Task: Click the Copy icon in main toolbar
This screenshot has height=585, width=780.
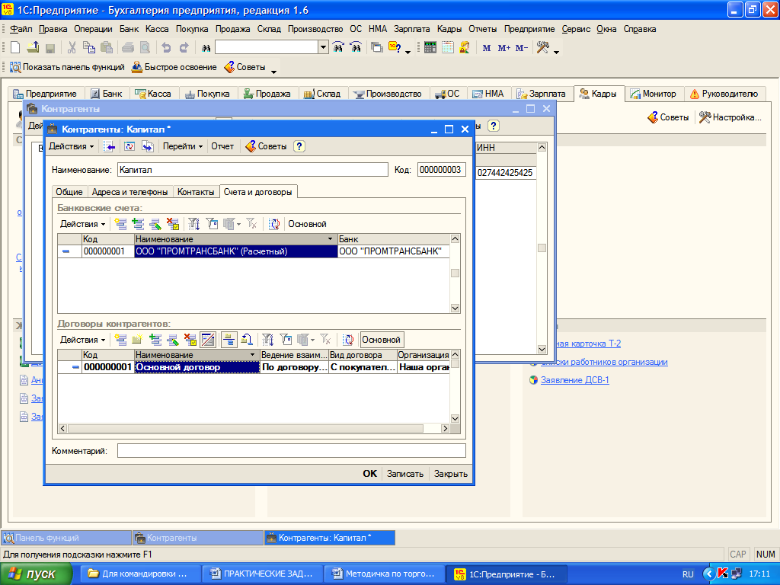Action: tap(89, 48)
